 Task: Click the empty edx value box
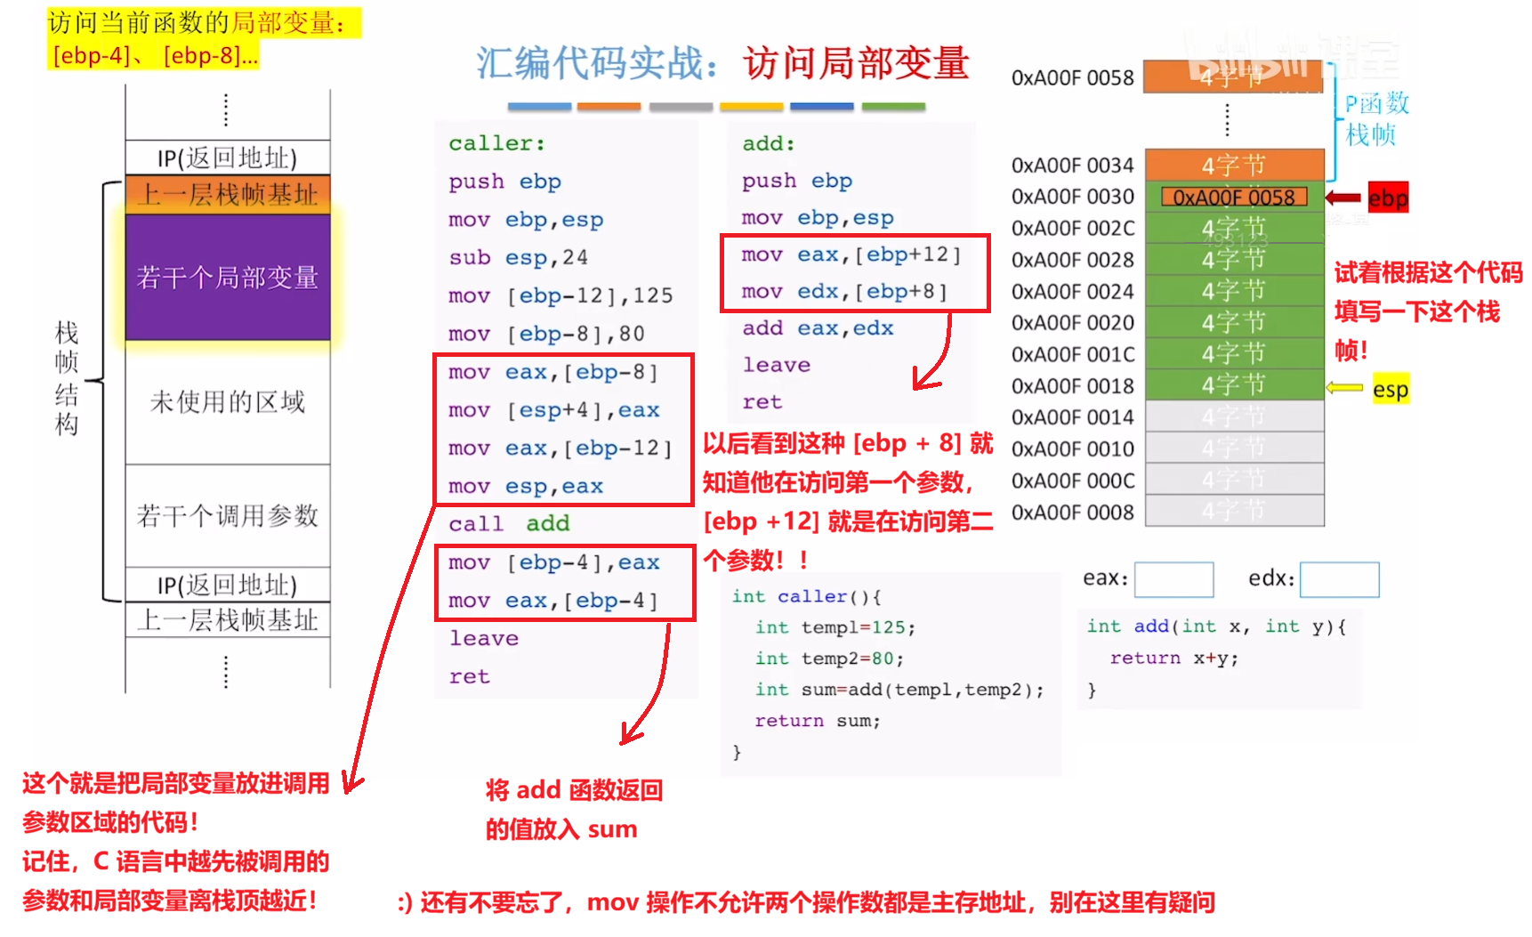1340,579
